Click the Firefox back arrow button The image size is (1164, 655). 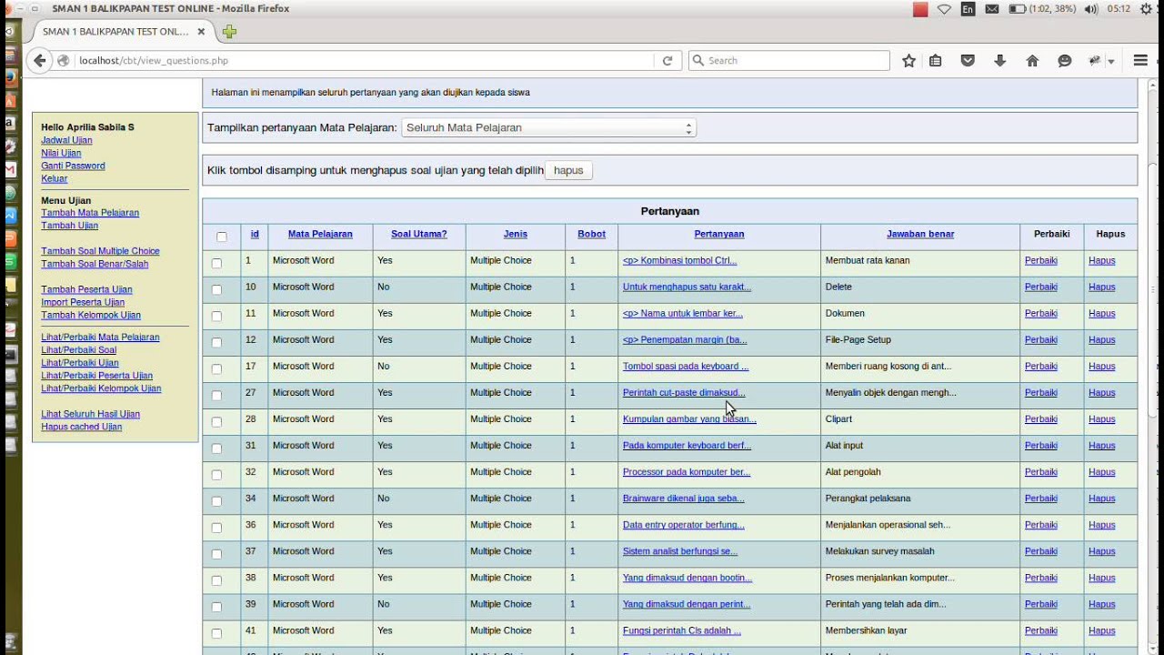click(39, 61)
